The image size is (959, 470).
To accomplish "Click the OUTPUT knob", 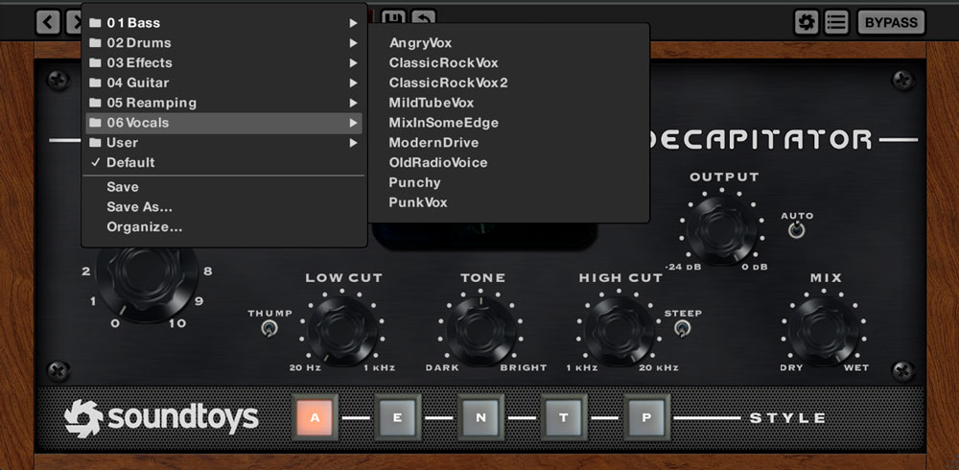I will [722, 230].
